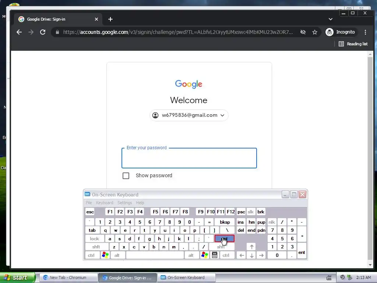Click the page scrollbar up arrow

point(370,55)
